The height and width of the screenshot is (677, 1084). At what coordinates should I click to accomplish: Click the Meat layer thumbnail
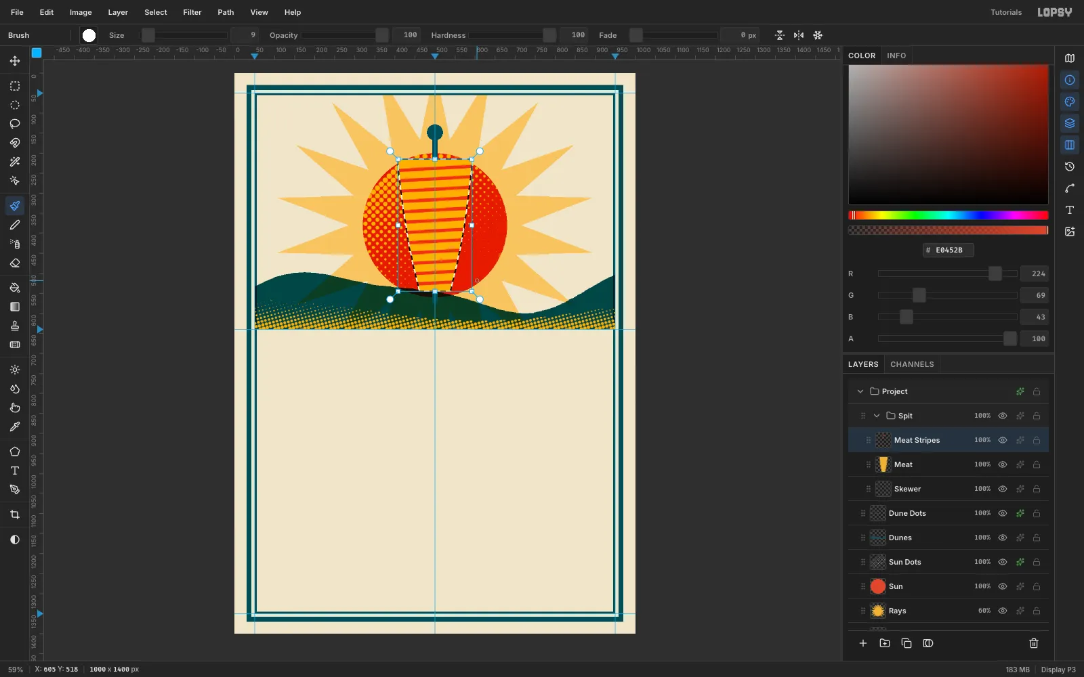[883, 464]
